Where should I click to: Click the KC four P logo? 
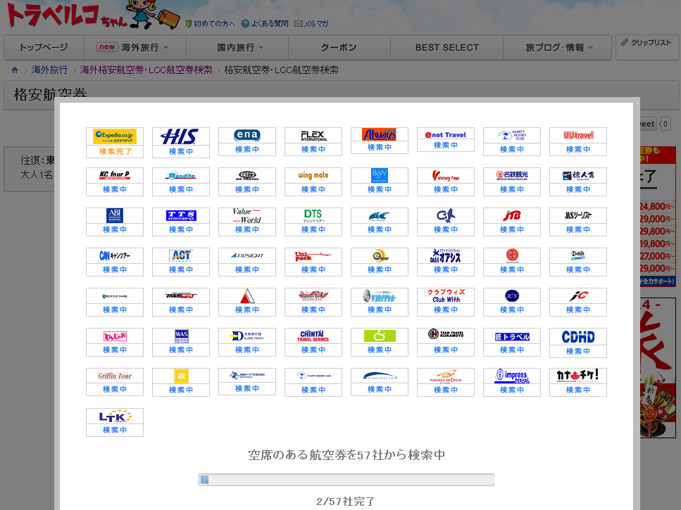click(115, 175)
